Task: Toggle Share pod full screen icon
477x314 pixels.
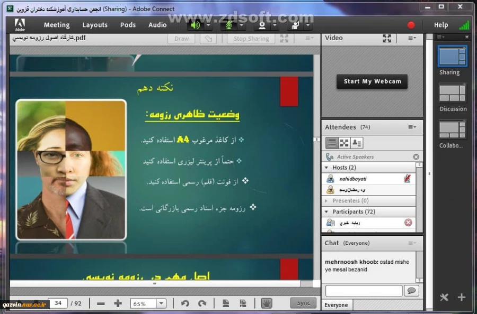Action: coord(284,39)
